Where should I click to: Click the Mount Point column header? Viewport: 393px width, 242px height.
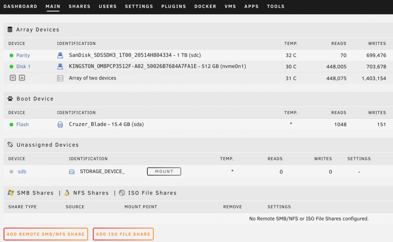click(141, 207)
